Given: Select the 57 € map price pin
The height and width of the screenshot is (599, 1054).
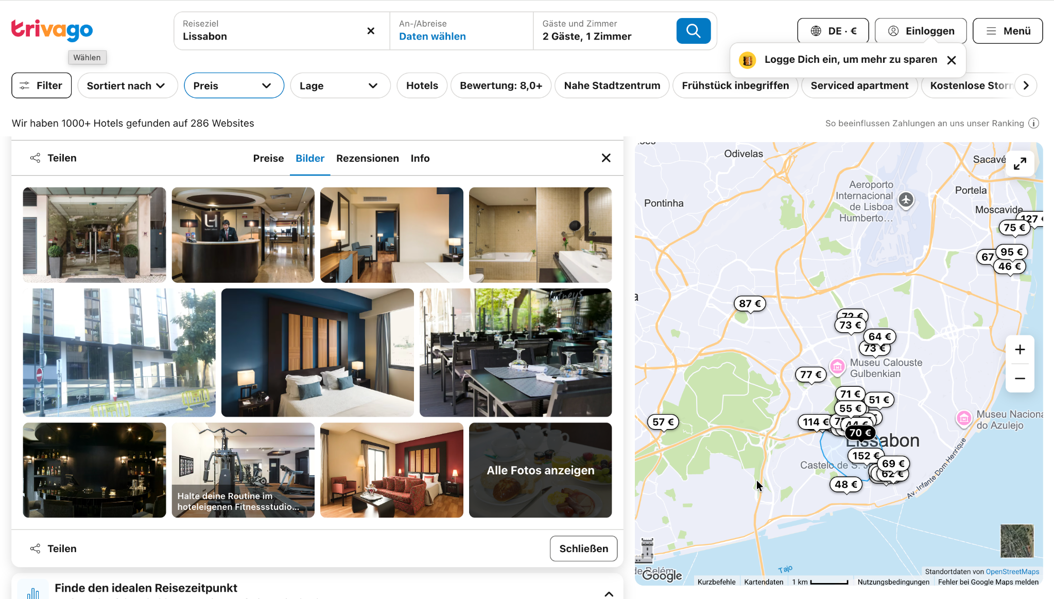Looking at the screenshot, I should (663, 422).
